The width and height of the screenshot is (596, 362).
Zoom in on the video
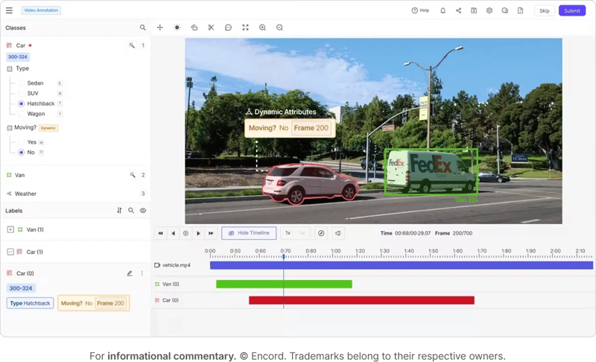coord(262,28)
